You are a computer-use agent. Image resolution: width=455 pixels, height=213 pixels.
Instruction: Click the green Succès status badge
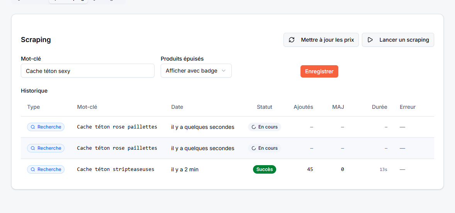click(x=264, y=169)
